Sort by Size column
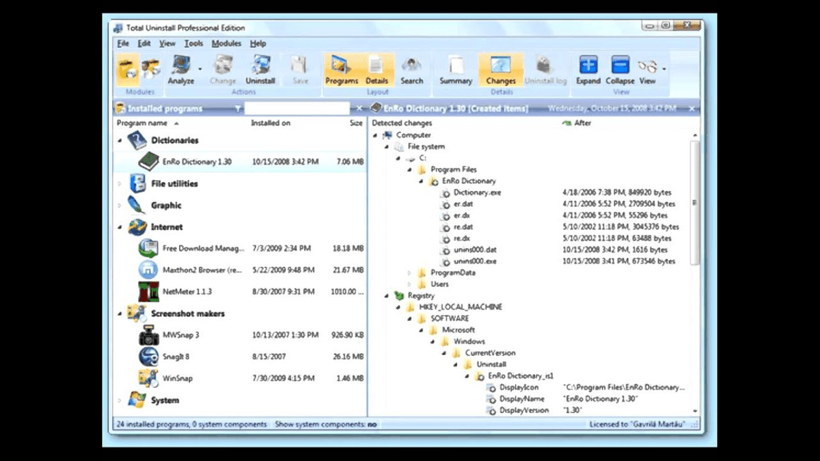 (355, 124)
